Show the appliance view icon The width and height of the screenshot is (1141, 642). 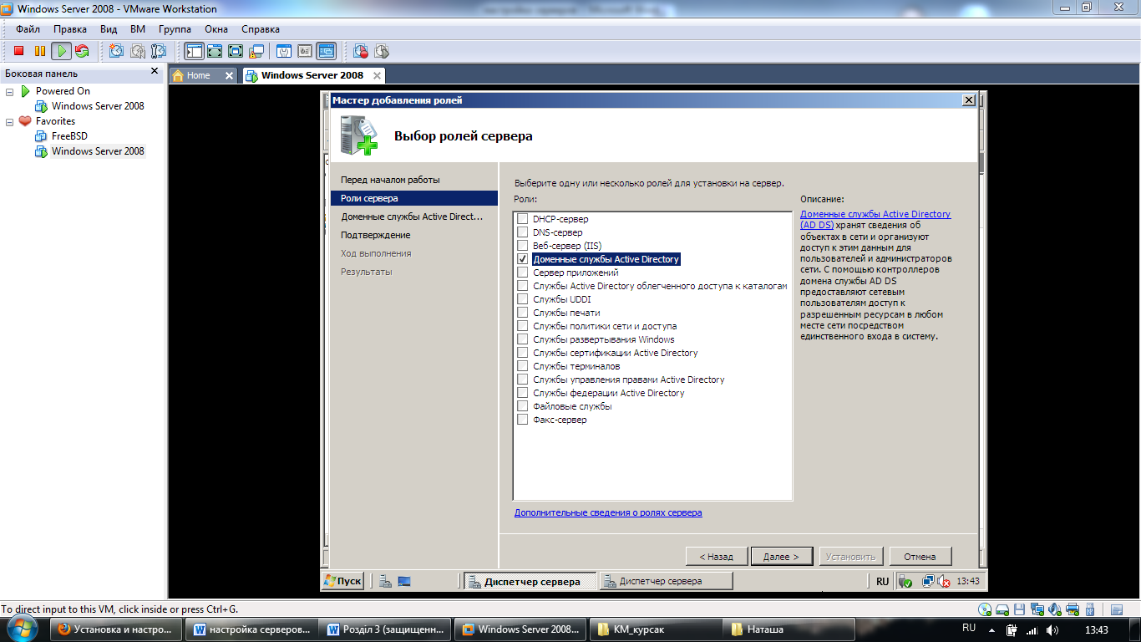pyautogui.click(x=305, y=51)
